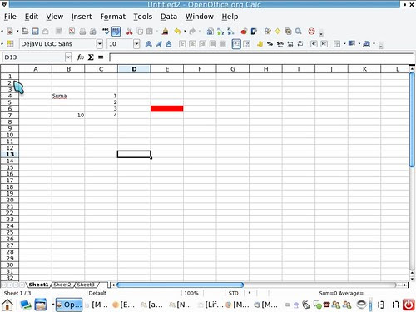The image size is (416, 312).
Task: Apply percent number format icon
Action: (270, 44)
